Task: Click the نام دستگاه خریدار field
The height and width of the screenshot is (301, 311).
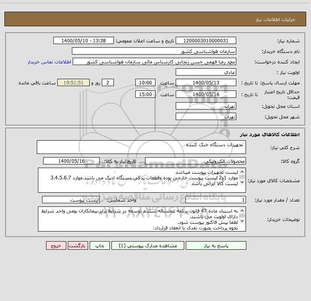Action: click(154, 51)
